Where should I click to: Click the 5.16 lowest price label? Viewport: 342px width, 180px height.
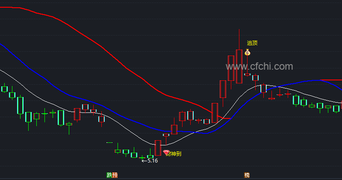[x=153, y=161]
